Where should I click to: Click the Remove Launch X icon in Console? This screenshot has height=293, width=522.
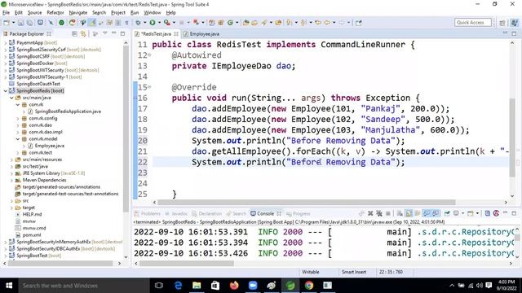370,213
